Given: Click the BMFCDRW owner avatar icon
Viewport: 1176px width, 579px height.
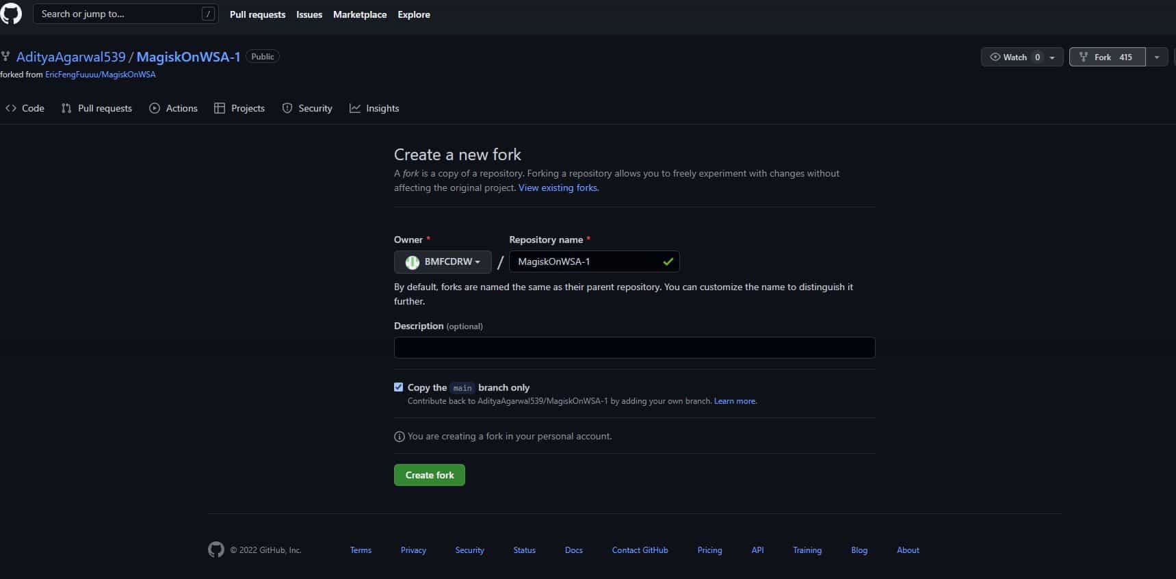Looking at the screenshot, I should (413, 262).
